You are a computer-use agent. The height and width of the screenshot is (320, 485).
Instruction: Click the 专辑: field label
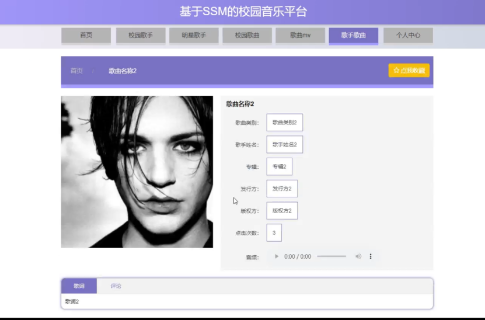click(252, 167)
